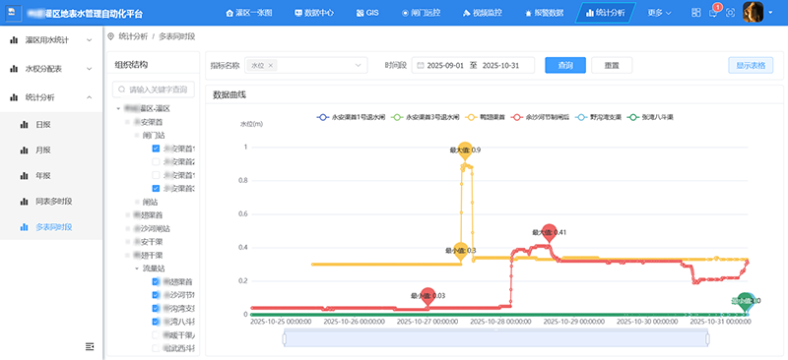This screenshot has height=360, width=788.
Task: Open the 更多 dropdown in top nav
Action: click(659, 13)
